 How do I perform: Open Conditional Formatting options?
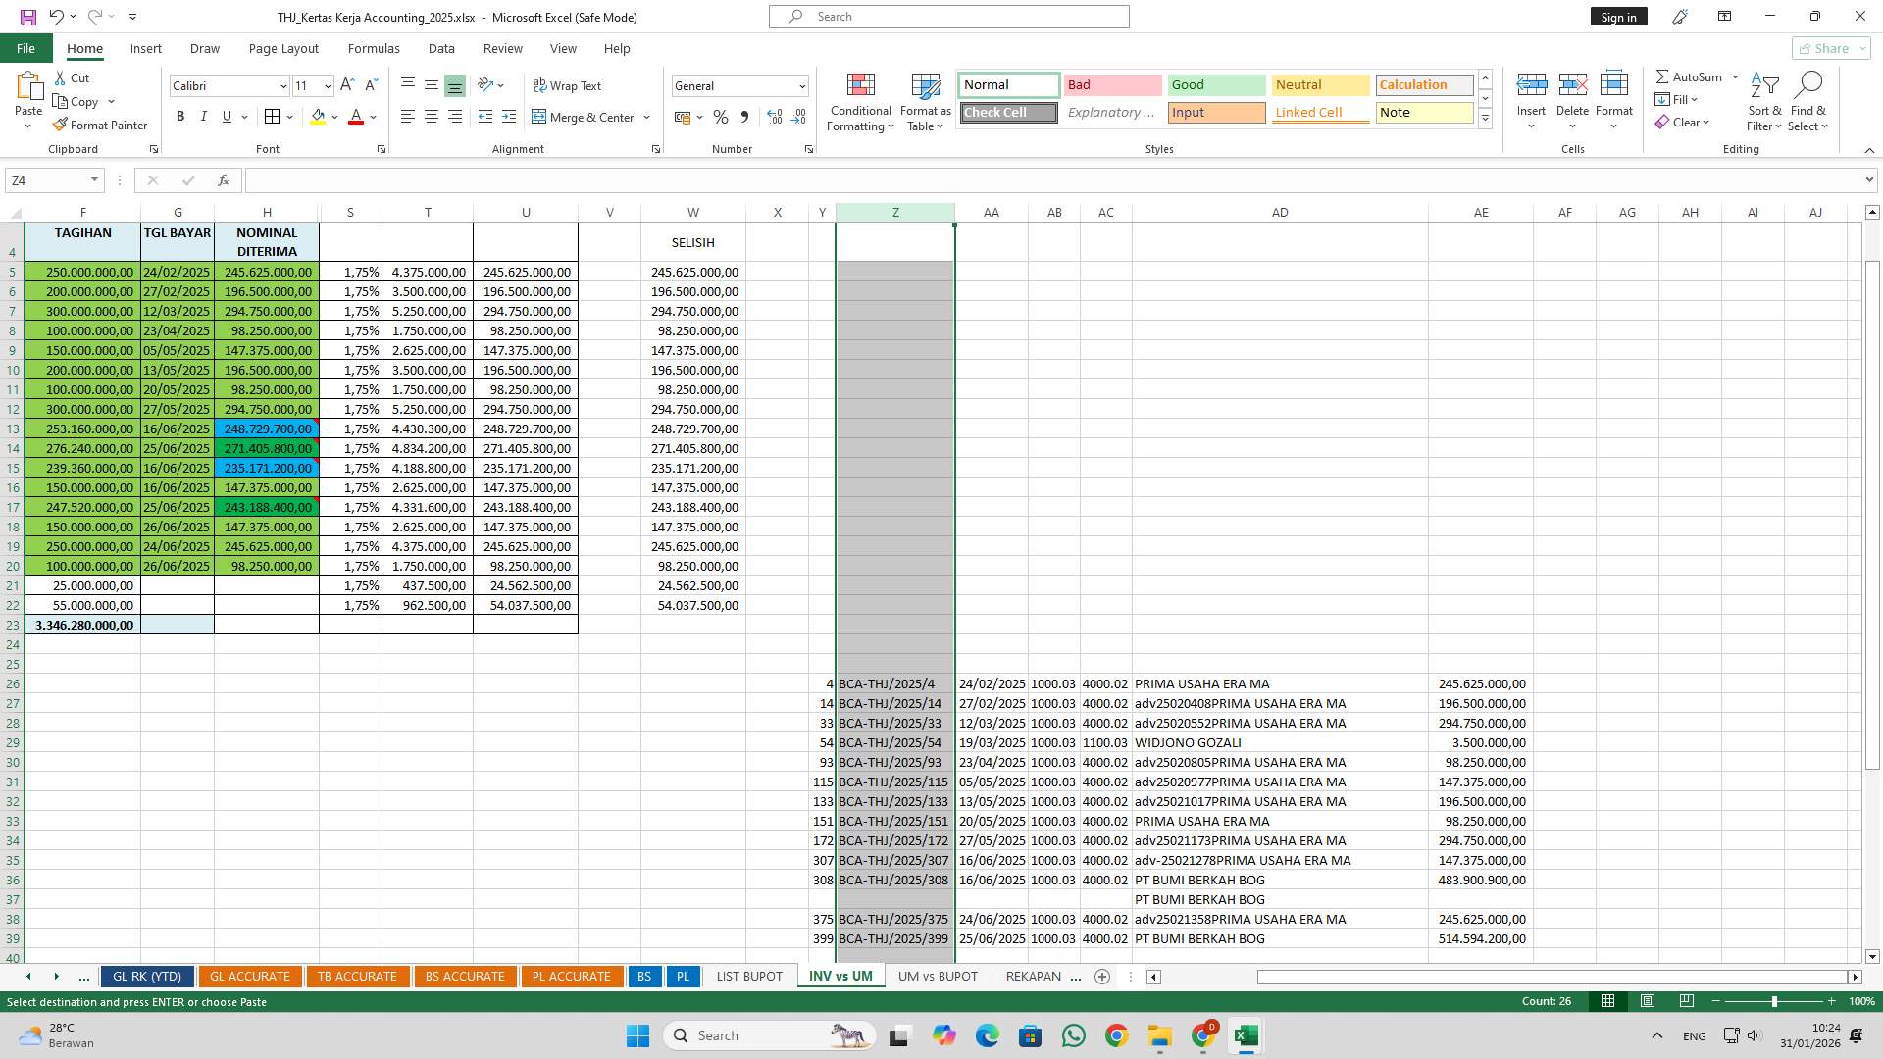coord(860,101)
